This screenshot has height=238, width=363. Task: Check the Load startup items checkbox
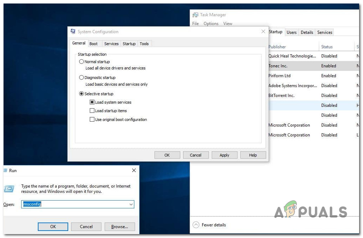pyautogui.click(x=92, y=110)
